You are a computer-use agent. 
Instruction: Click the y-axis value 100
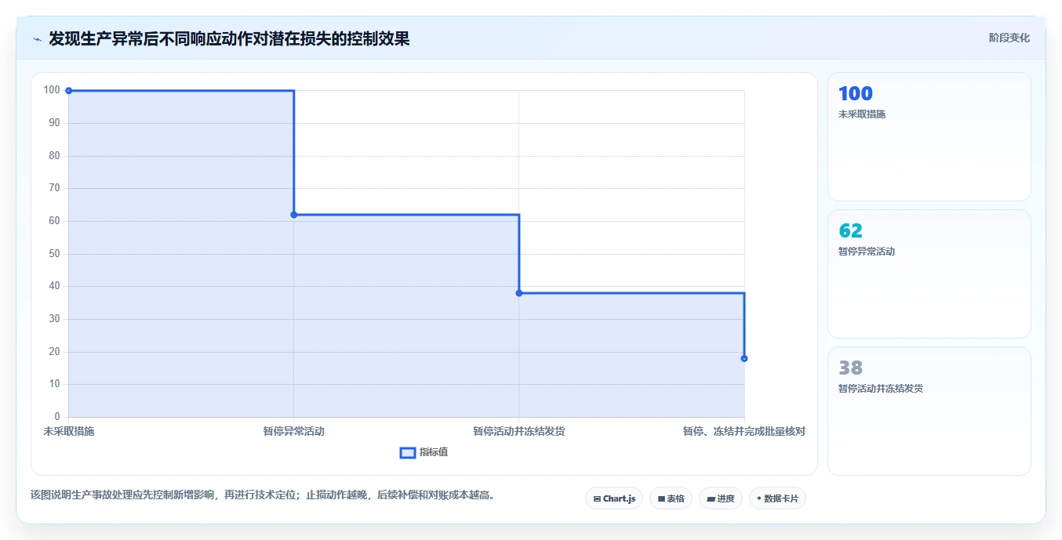pos(52,90)
